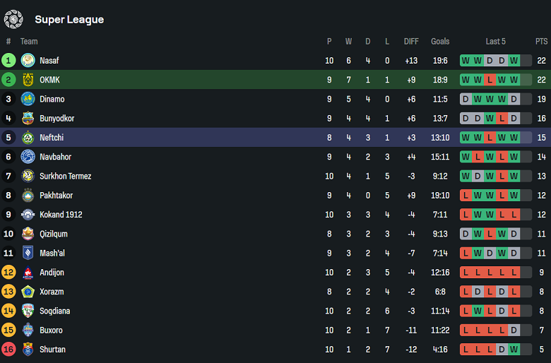Viewport: 551px width, 363px height.
Task: Click the OKMK club badge
Action: (x=28, y=80)
